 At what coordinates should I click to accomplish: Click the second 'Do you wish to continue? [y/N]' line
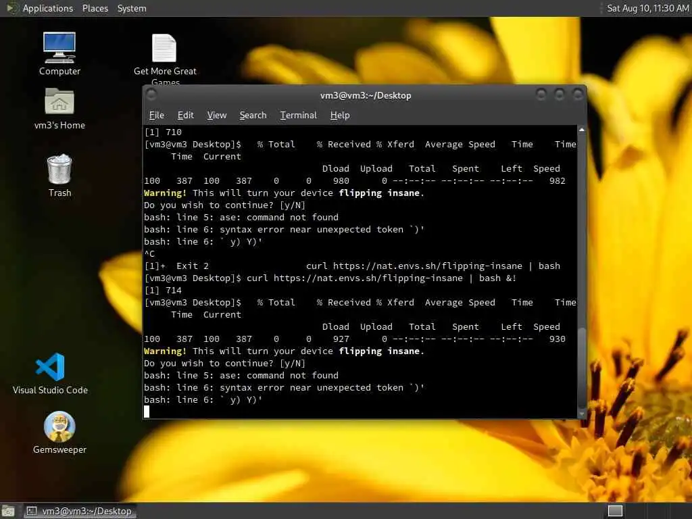[x=224, y=363]
